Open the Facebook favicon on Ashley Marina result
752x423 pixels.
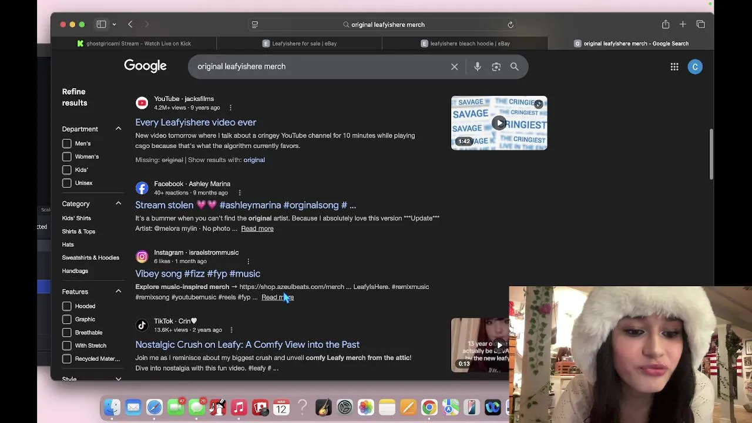[142, 188]
